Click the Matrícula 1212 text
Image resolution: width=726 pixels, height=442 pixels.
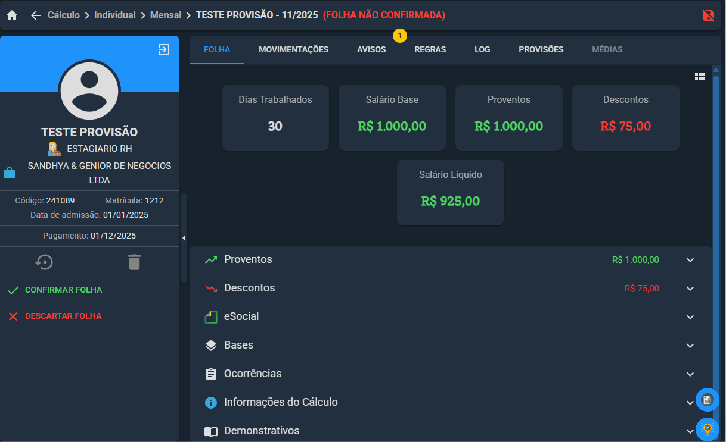click(134, 200)
